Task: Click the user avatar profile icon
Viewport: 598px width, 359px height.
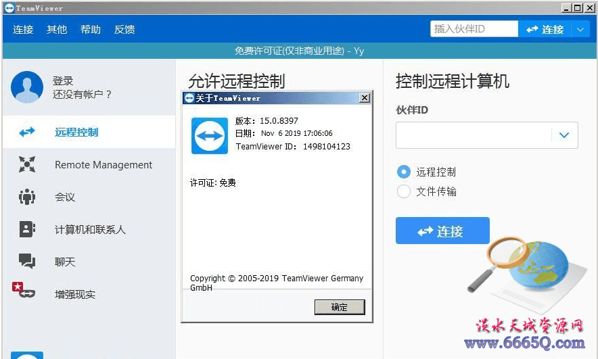Action: coord(26,87)
